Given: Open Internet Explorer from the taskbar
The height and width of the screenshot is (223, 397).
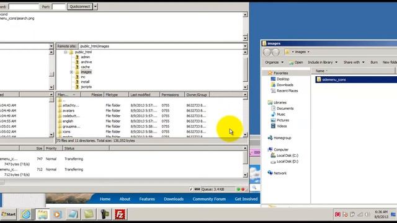Looking at the screenshot, I should click(26, 214).
